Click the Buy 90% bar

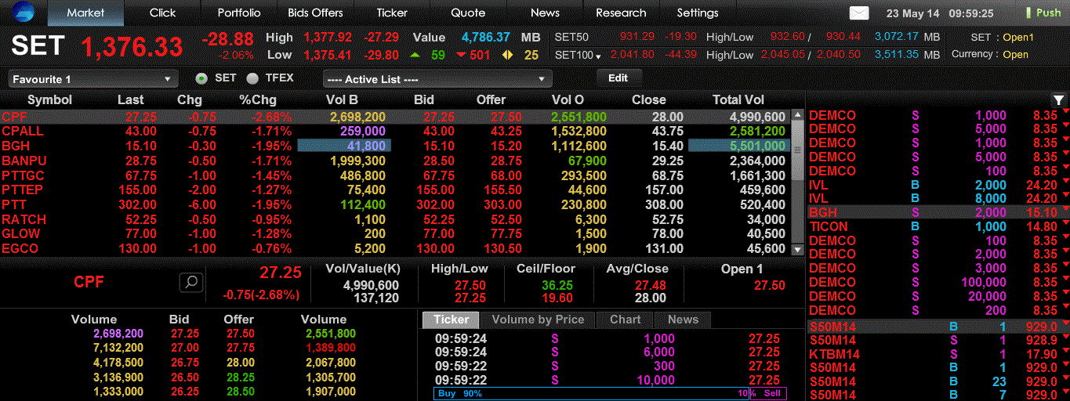tap(591, 394)
